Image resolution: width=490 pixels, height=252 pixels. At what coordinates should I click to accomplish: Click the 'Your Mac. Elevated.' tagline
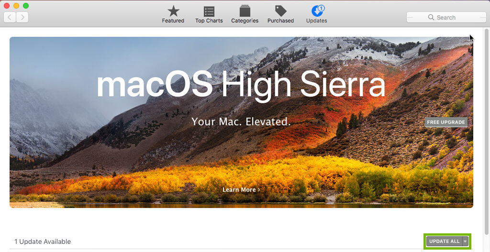pyautogui.click(x=241, y=121)
